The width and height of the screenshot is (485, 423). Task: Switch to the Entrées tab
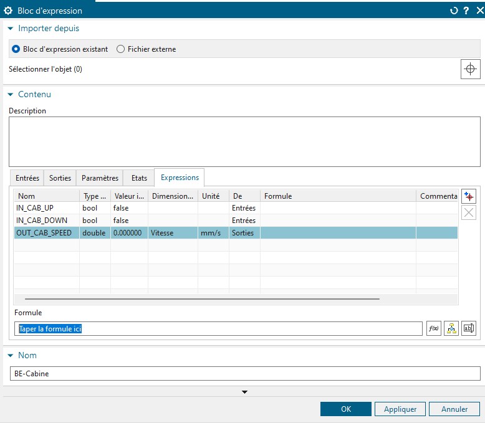[27, 178]
